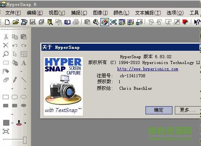The width and height of the screenshot is (201, 146).
Task: Open the stamp tool dropdown arrow
Action: (25, 123)
